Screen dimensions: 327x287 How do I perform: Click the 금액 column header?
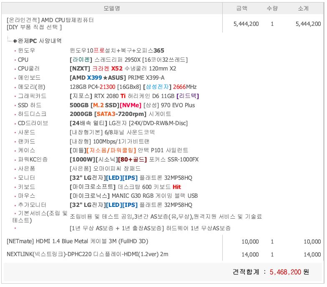(x=242, y=8)
